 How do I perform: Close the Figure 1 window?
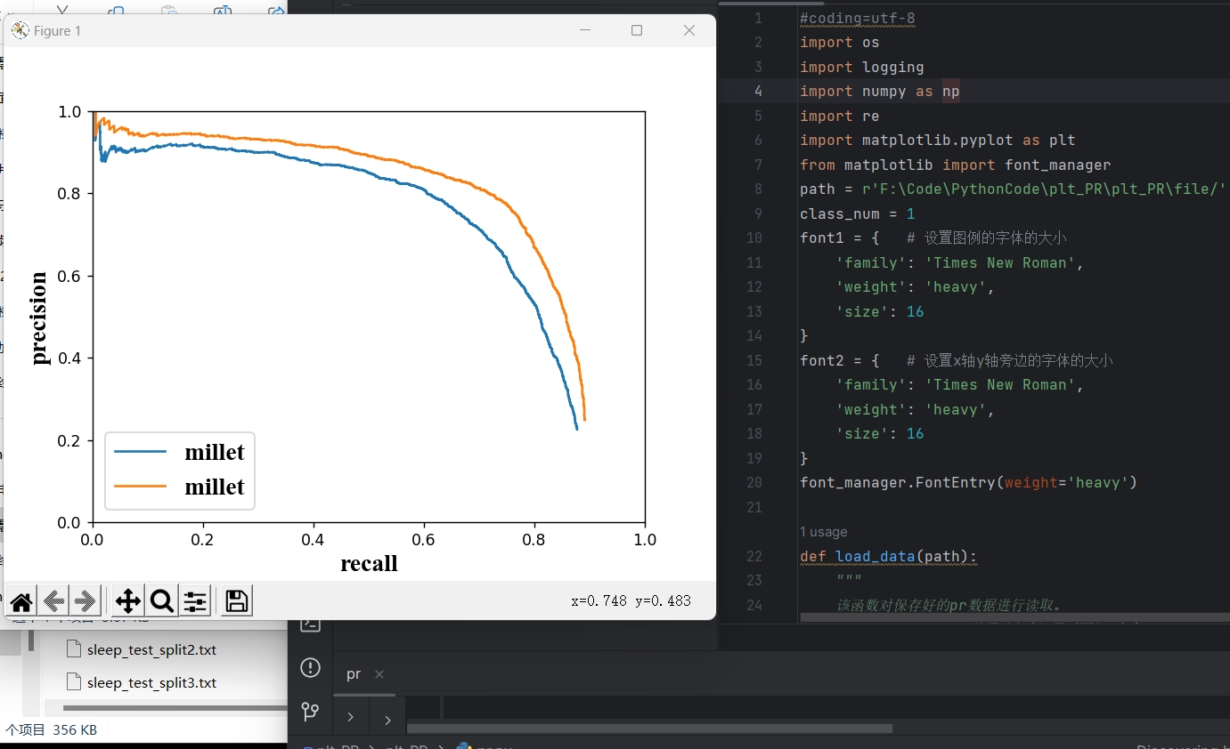688,30
